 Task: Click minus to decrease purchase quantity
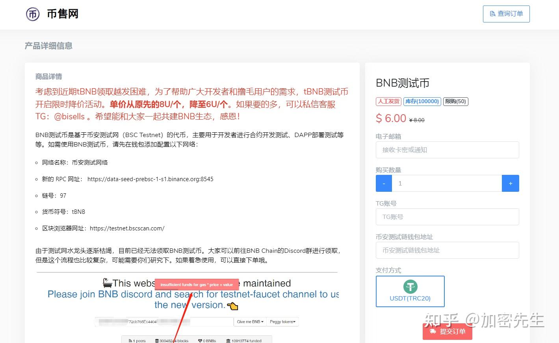[x=383, y=183]
